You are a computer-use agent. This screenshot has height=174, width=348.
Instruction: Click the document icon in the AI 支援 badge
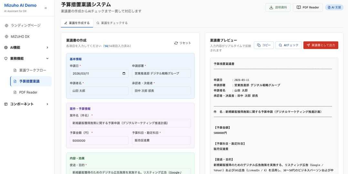pyautogui.click(x=329, y=7)
